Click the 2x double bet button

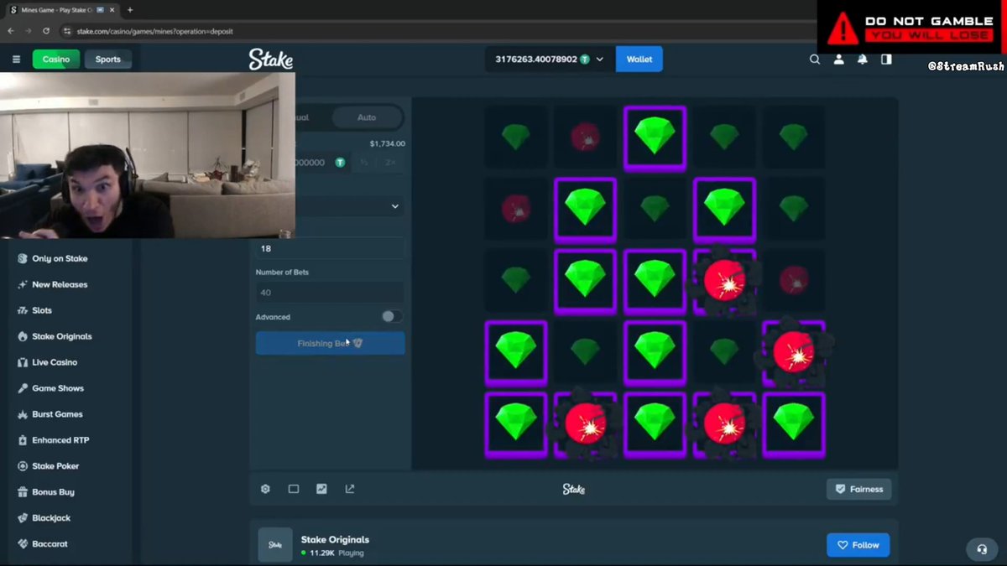pyautogui.click(x=390, y=162)
